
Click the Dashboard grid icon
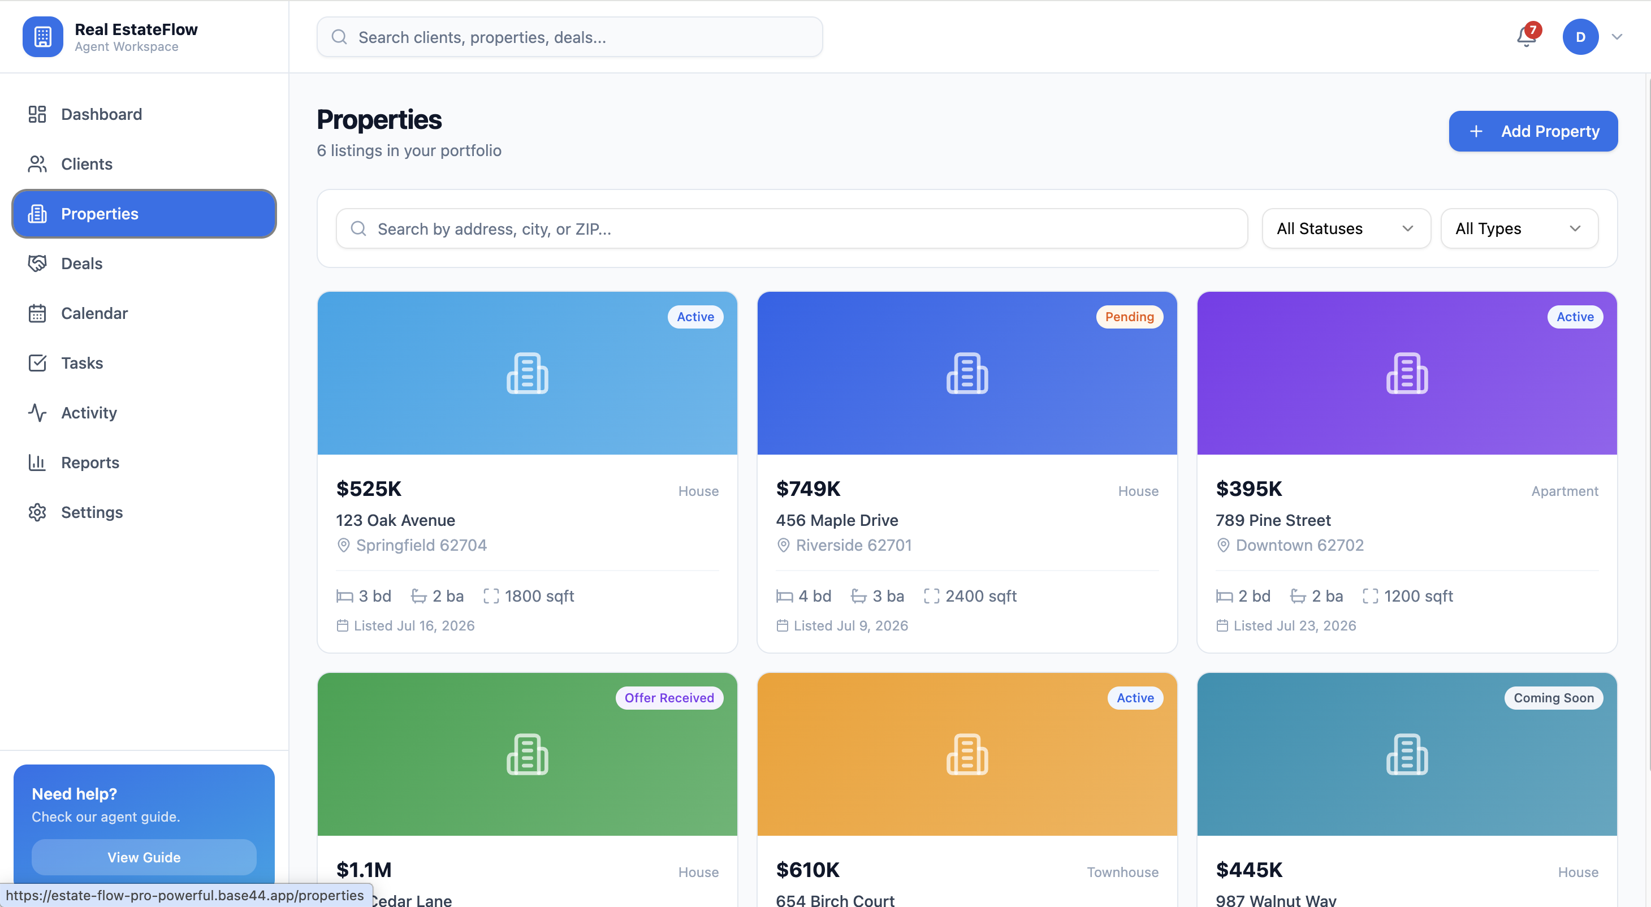37,114
